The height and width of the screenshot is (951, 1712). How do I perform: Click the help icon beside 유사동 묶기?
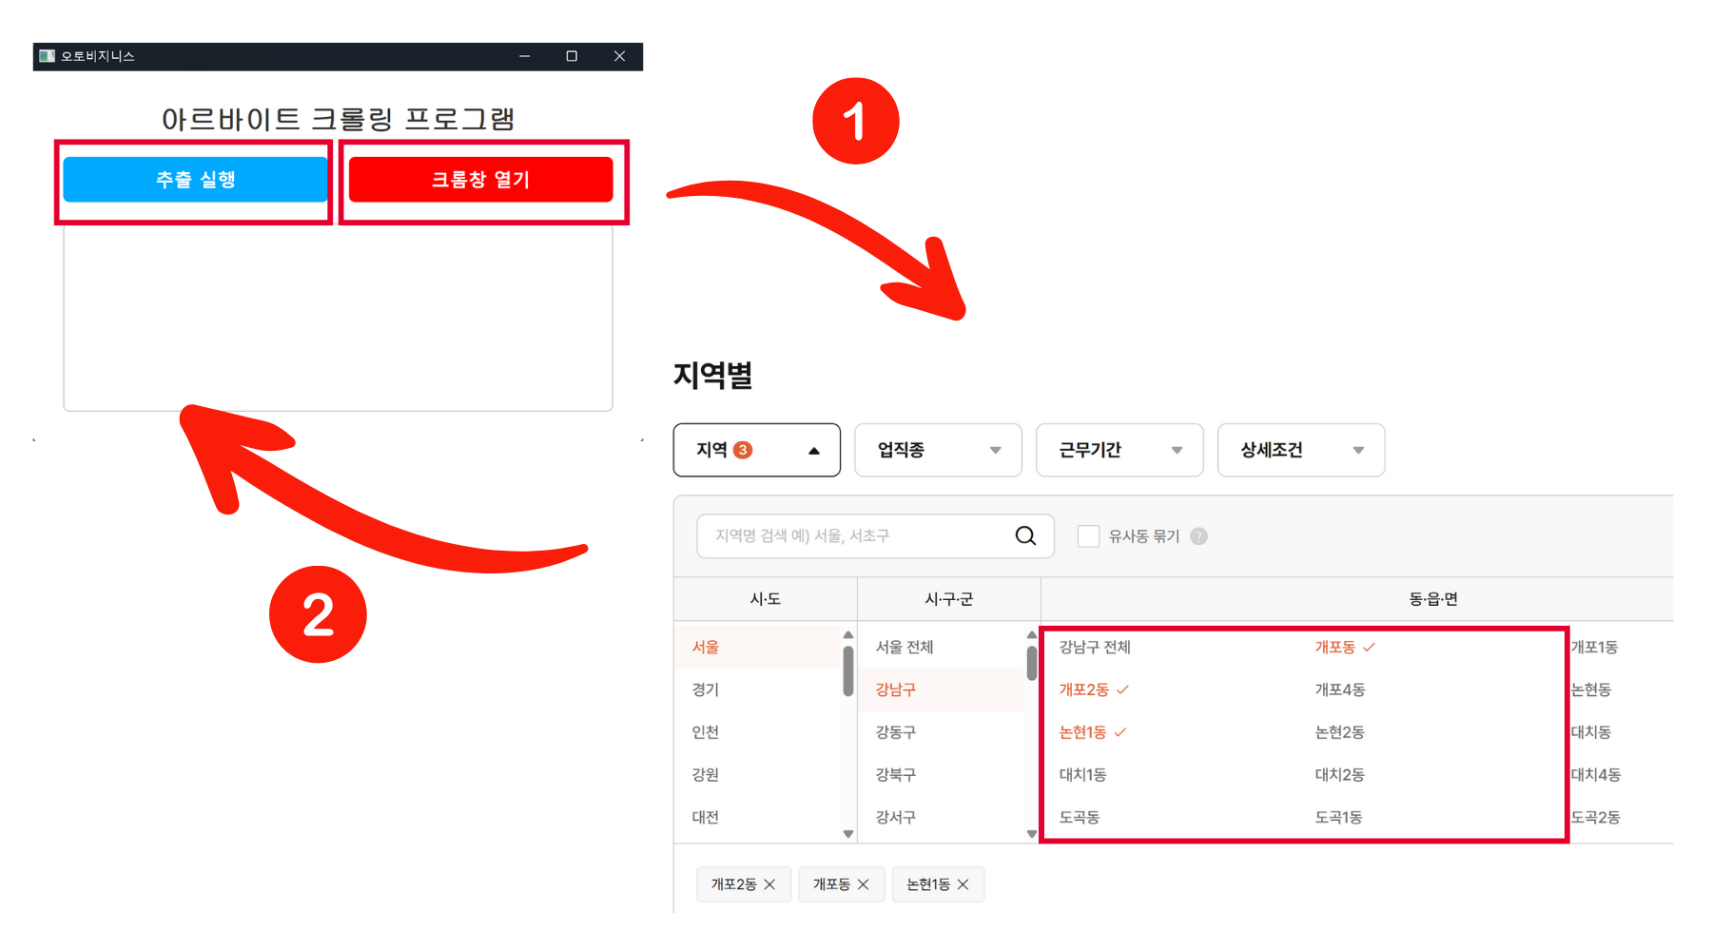coord(1198,535)
